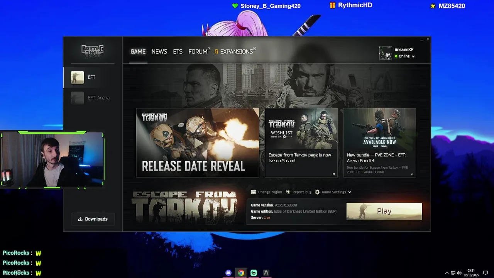Read 'Escape from Tarkov page is now live' article
The width and height of the screenshot is (494, 278).
pyautogui.click(x=300, y=158)
